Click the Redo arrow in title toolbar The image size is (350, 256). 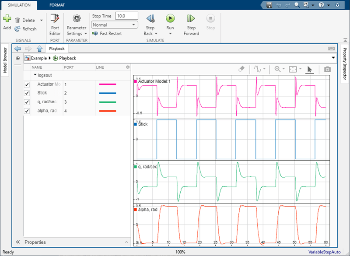pyautogui.click(x=288, y=5)
